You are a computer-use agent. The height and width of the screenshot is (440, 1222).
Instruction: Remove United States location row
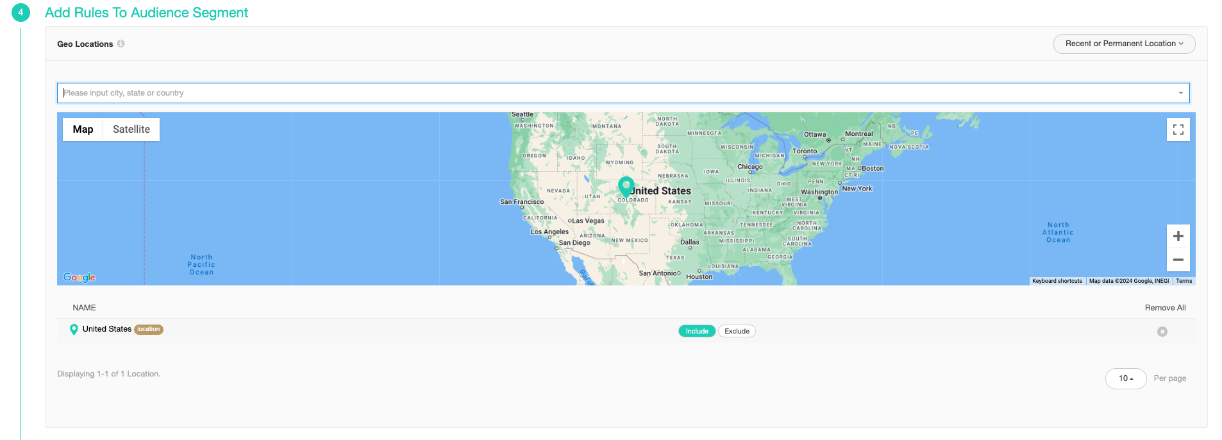tap(1162, 332)
